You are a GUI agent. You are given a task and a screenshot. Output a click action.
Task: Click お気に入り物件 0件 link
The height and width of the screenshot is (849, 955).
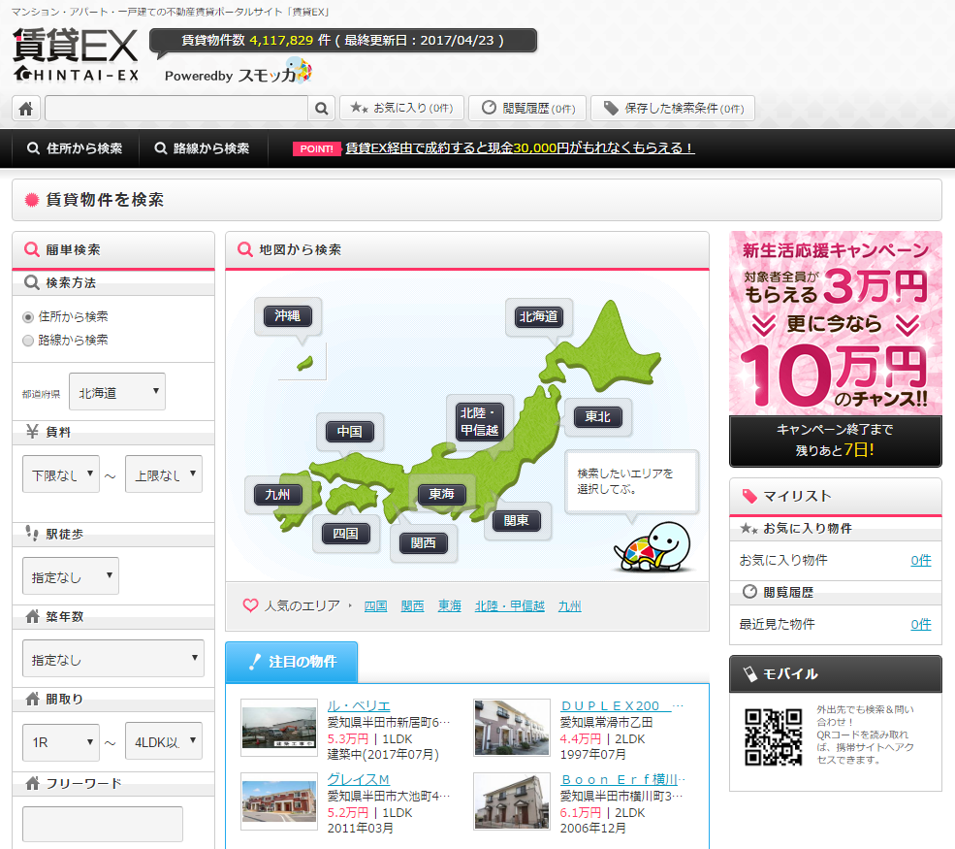click(921, 560)
